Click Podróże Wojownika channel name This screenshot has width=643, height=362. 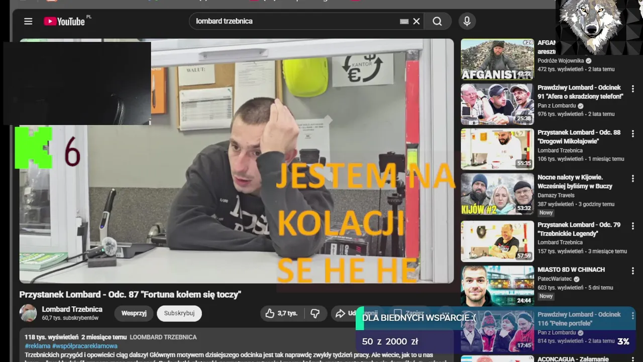[561, 61]
